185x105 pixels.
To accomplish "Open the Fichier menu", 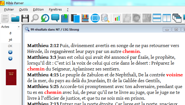I will tap(9, 9).
